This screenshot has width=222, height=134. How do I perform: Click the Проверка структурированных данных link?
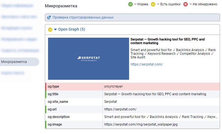(83, 17)
